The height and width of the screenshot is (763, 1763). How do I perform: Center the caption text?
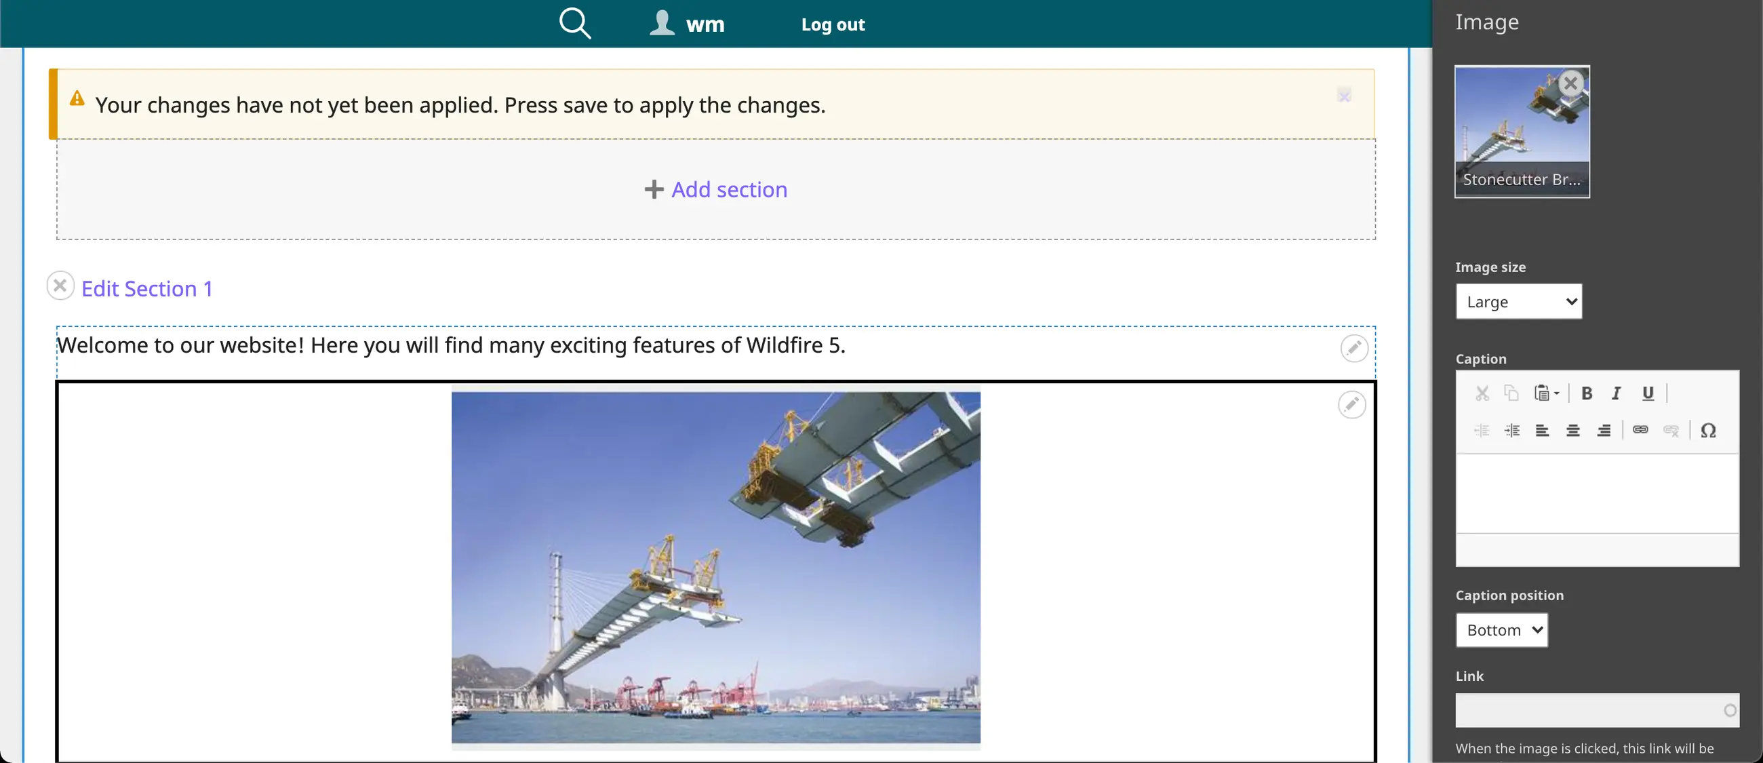1572,431
